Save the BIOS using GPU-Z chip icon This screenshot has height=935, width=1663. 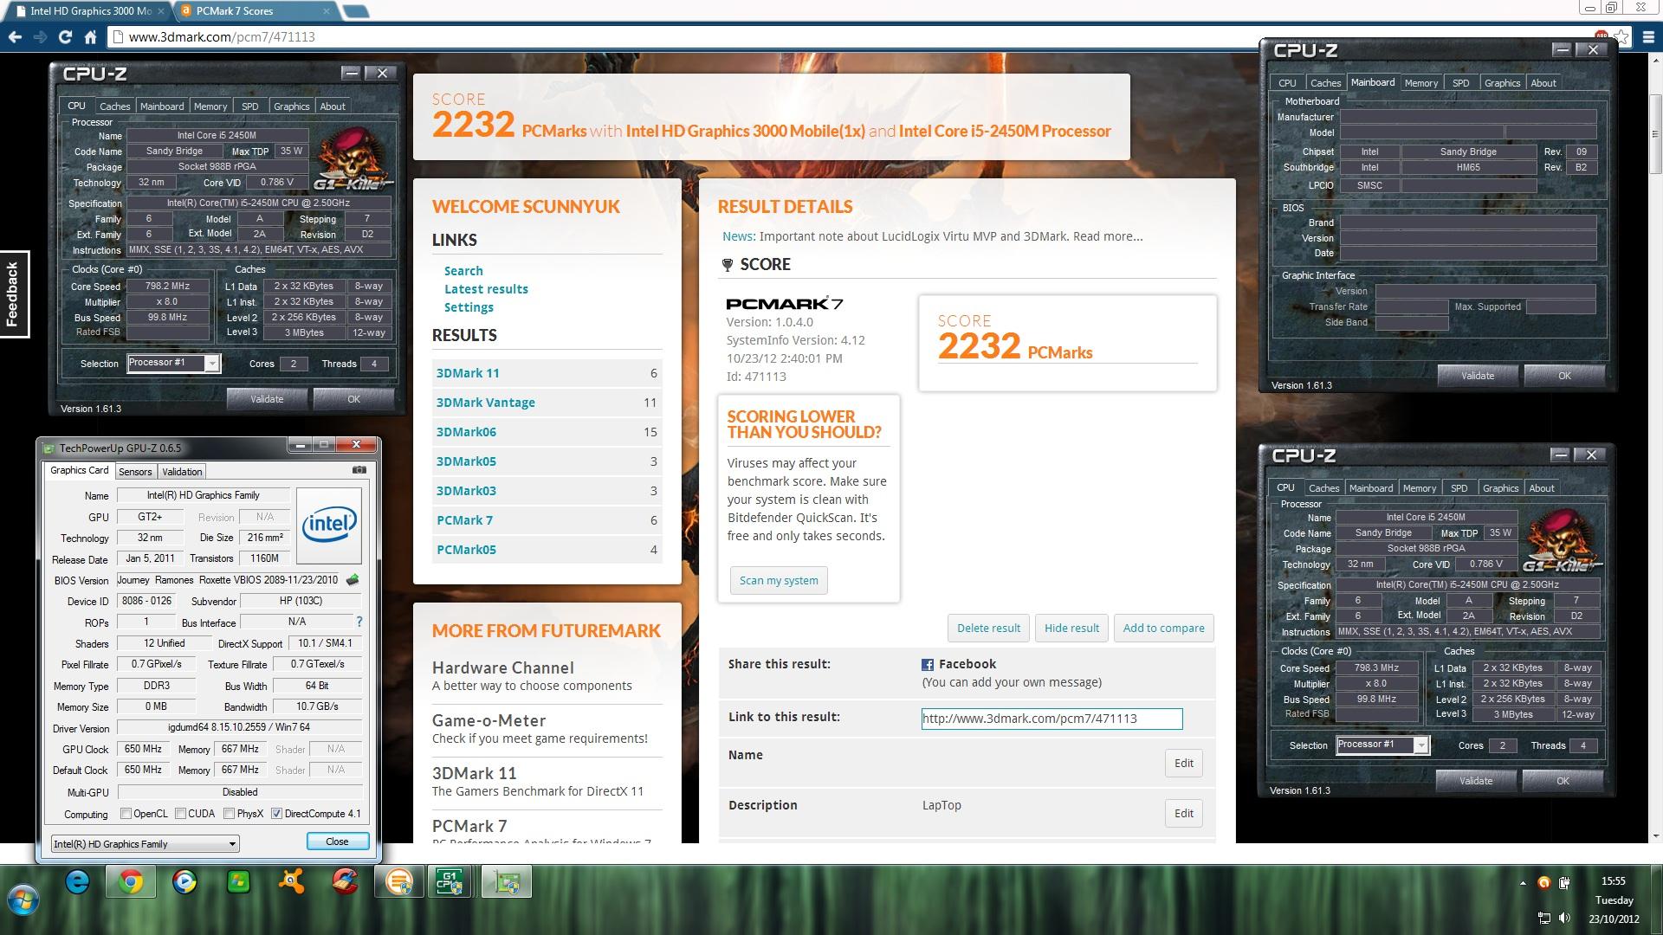[353, 580]
